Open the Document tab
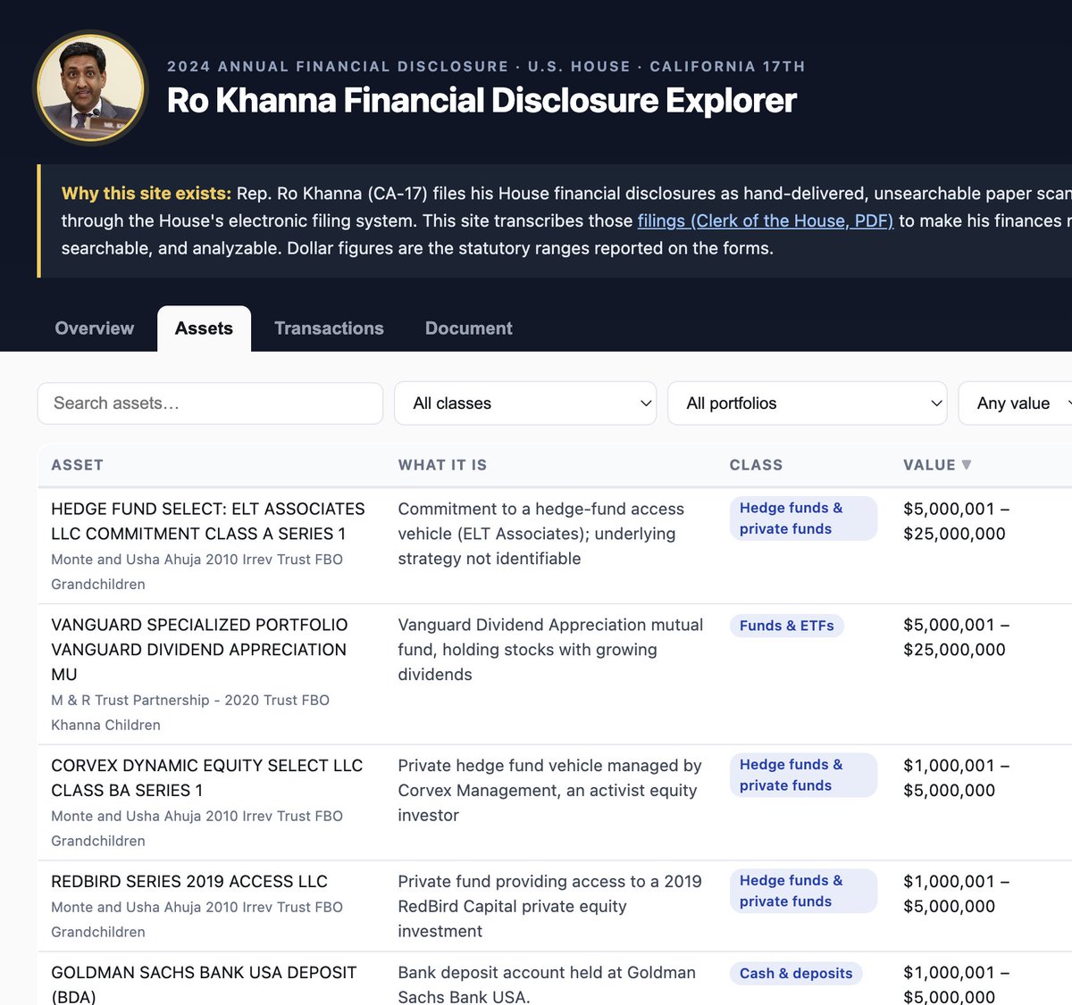The height and width of the screenshot is (1005, 1072). (x=469, y=328)
